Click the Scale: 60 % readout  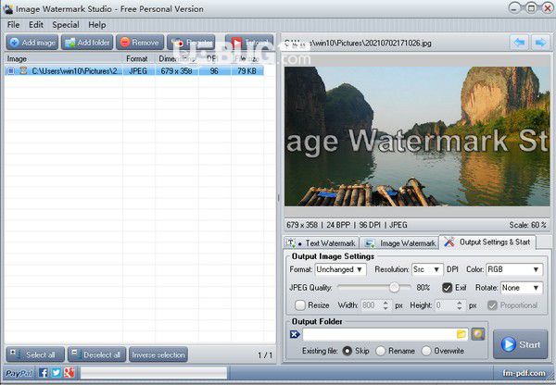click(x=527, y=225)
